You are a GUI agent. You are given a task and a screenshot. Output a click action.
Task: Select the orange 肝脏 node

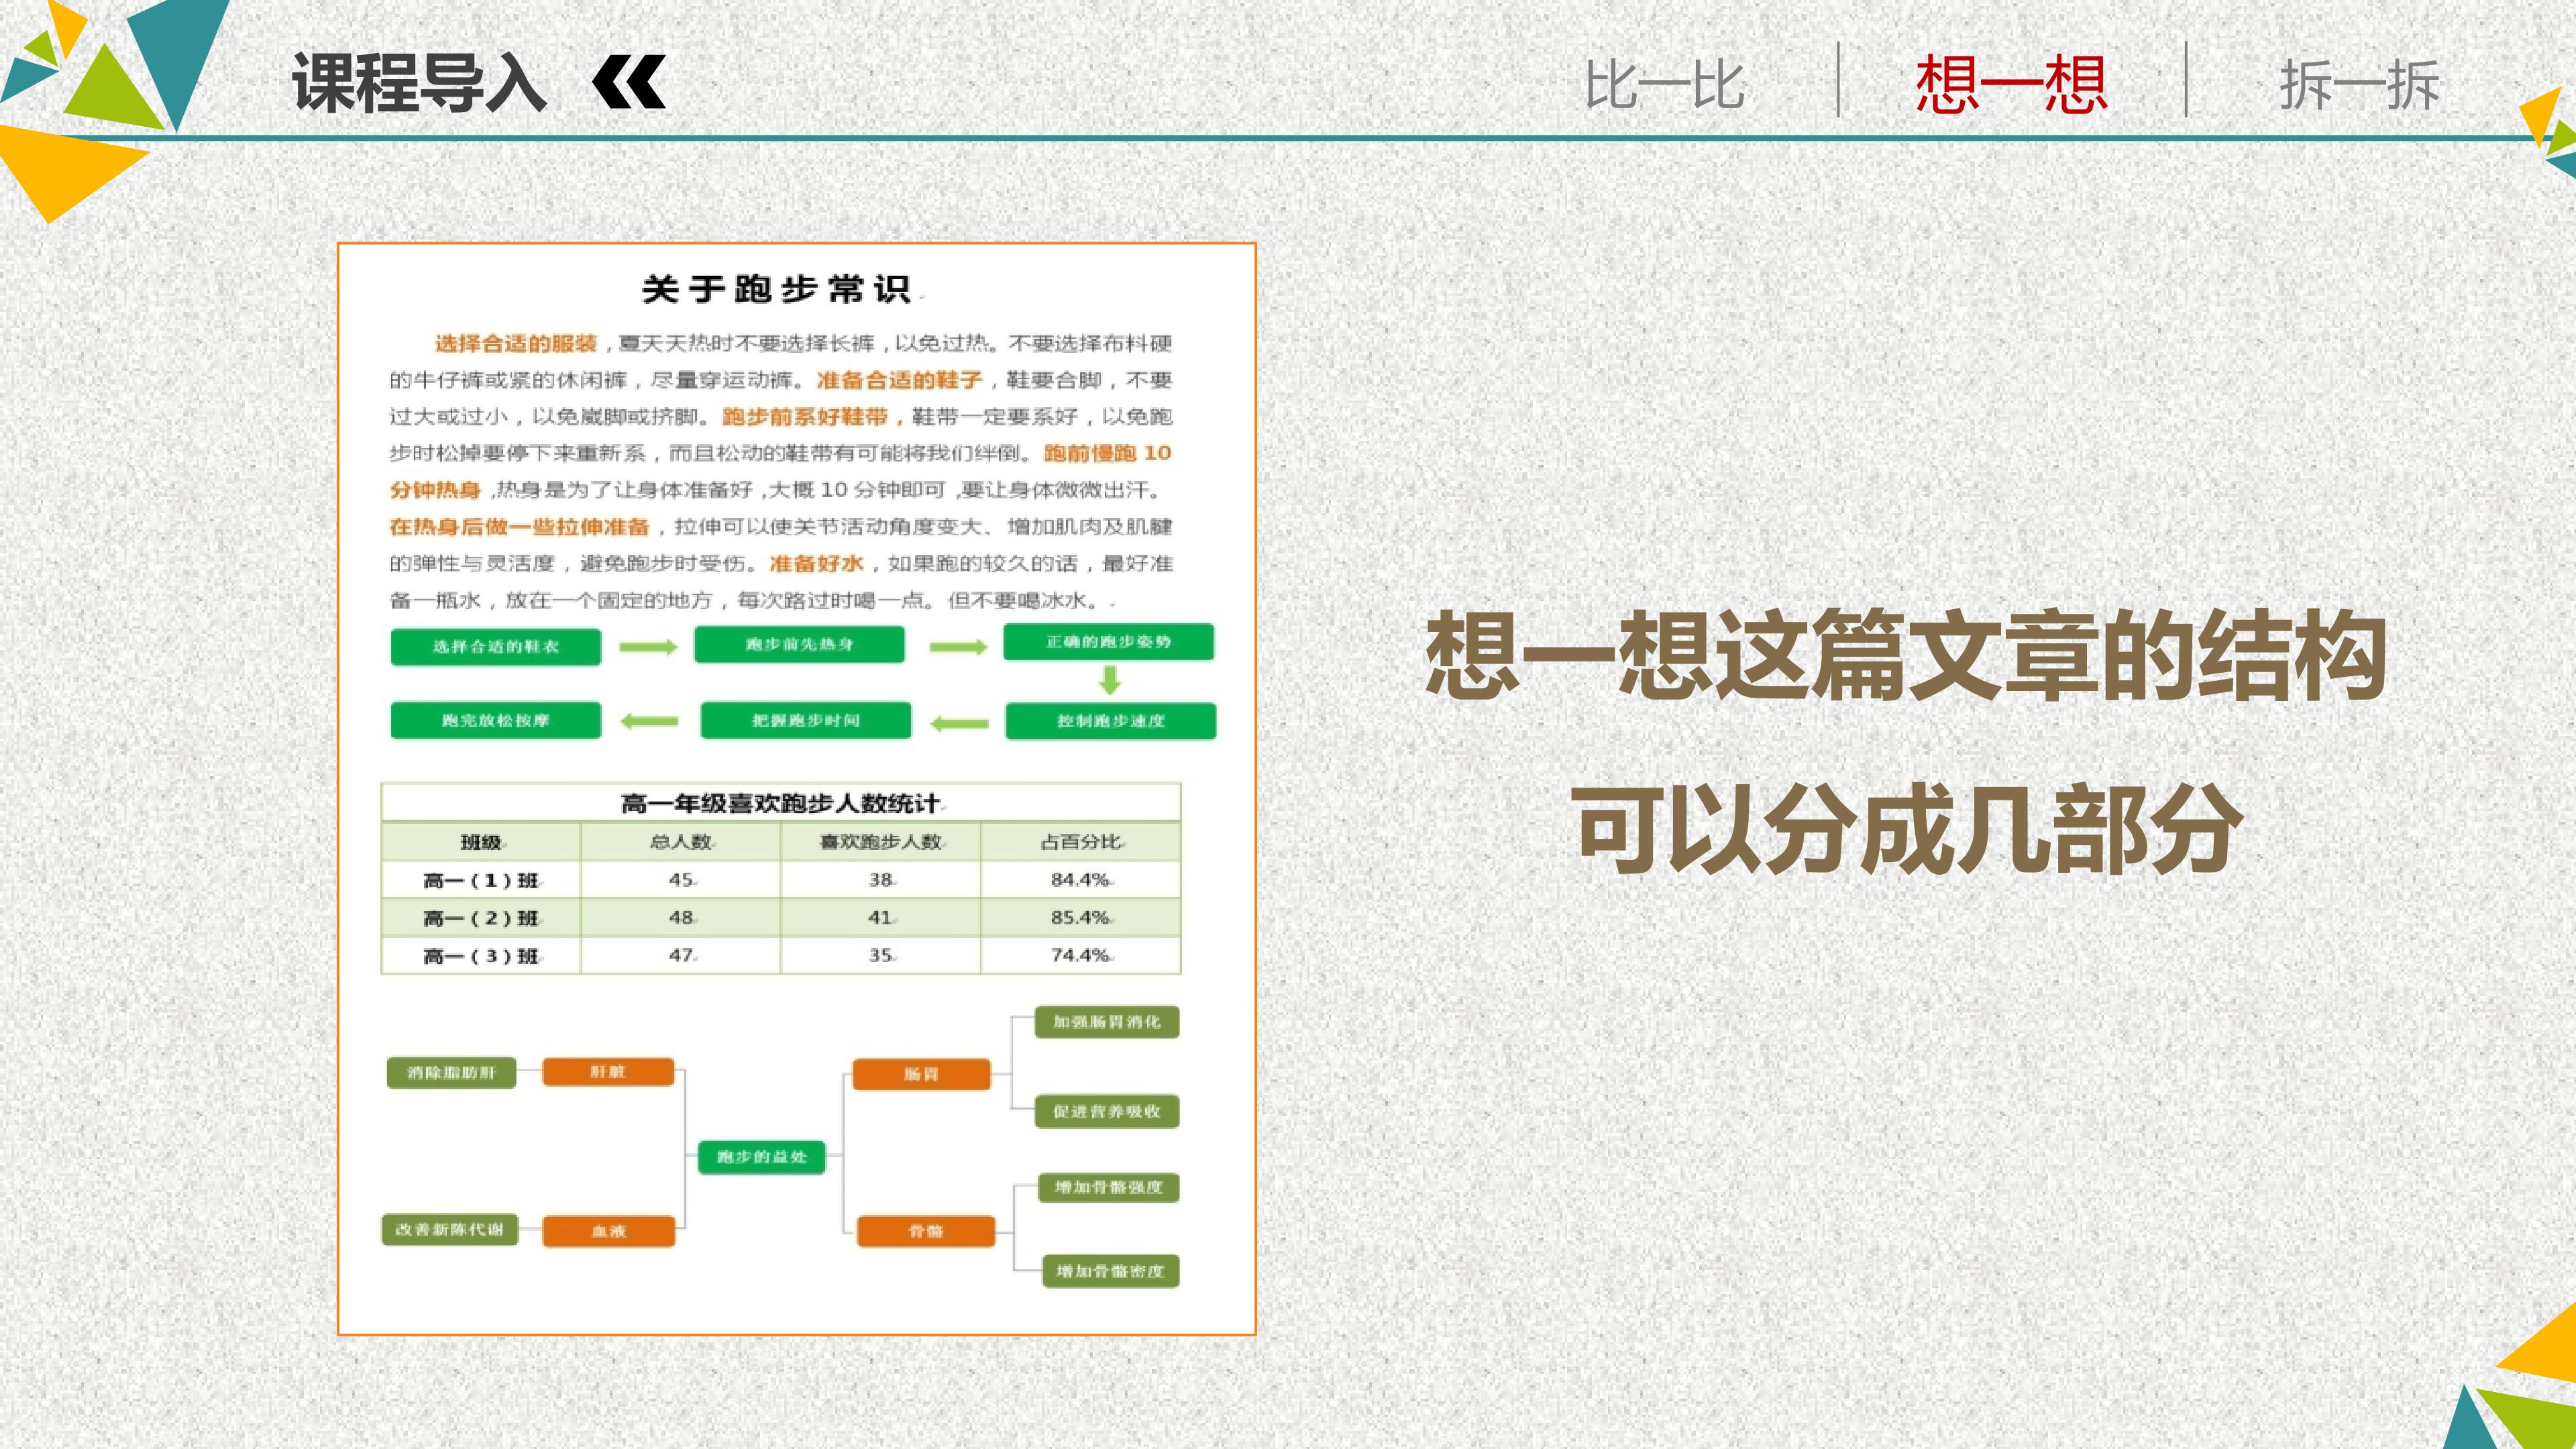point(608,1072)
